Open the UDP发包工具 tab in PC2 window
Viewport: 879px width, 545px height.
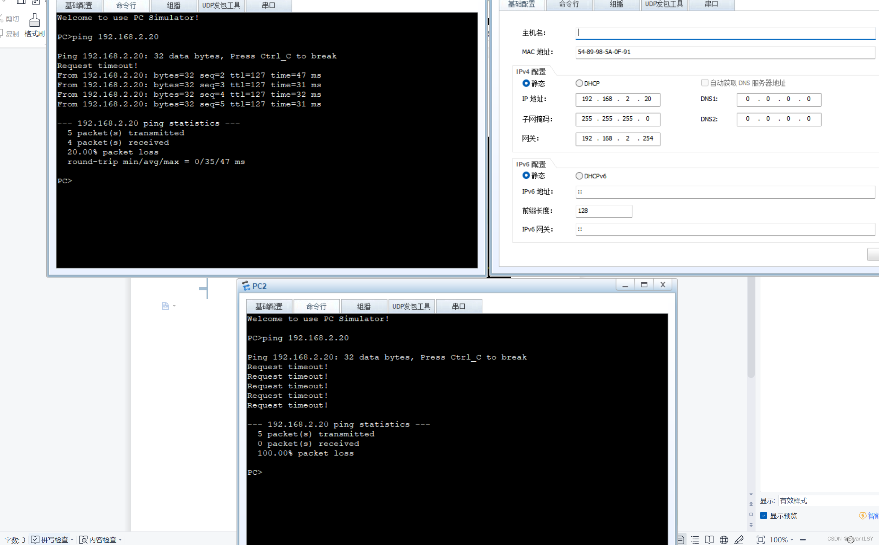[411, 306]
